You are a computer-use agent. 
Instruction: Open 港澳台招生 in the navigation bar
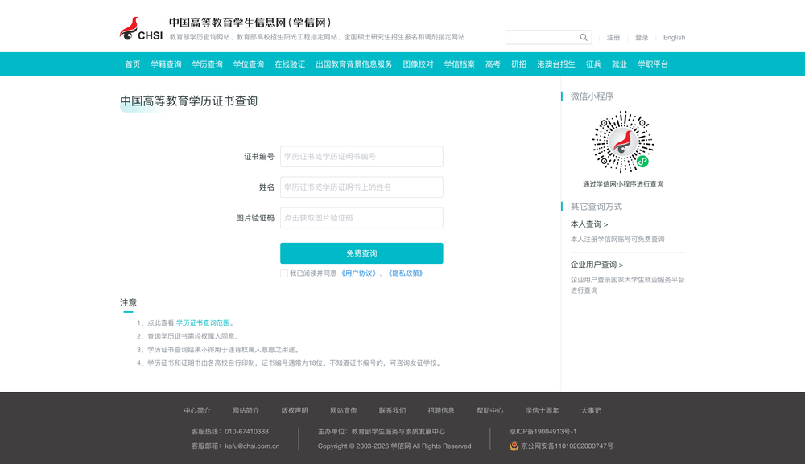pos(556,64)
